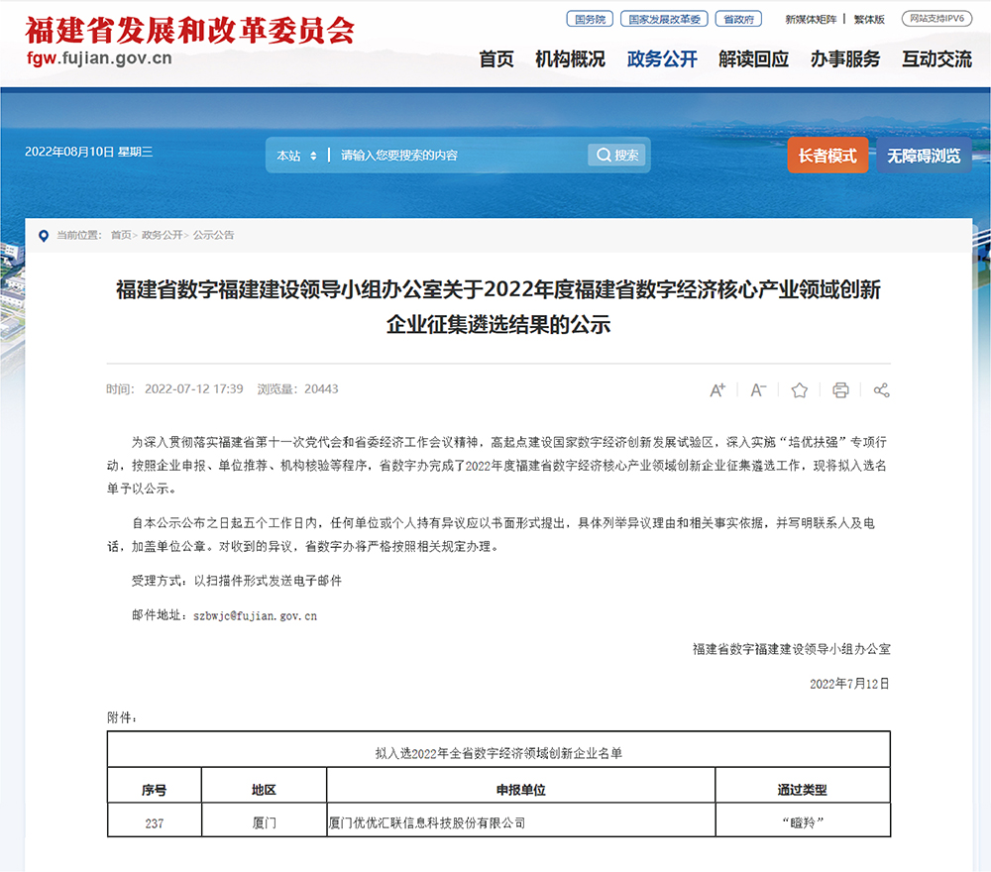Click the location pin icon in breadcrumb
Image resolution: width=991 pixels, height=872 pixels.
click(44, 236)
